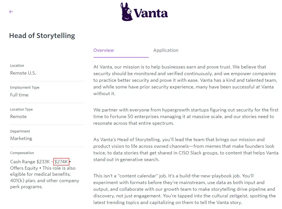Click the Vanta wordmark text
The width and height of the screenshot is (282, 209).
point(151,13)
